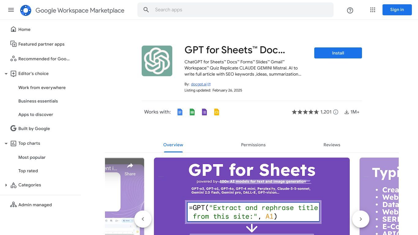418x235 pixels.
Task: Click the Featured partner apps icon
Action: click(x=13, y=44)
